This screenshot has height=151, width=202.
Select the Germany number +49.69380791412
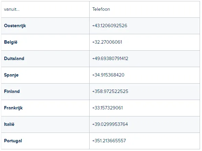point(110,58)
